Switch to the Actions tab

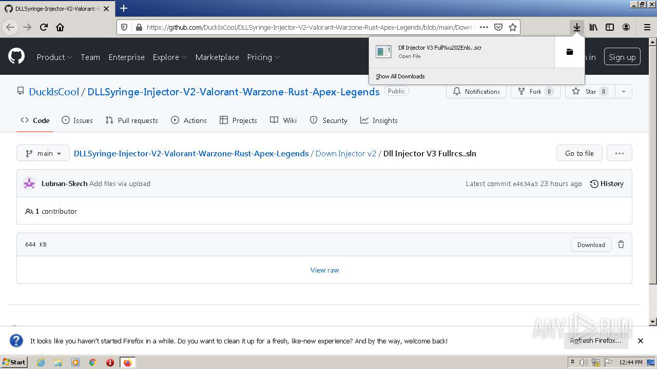(189, 120)
